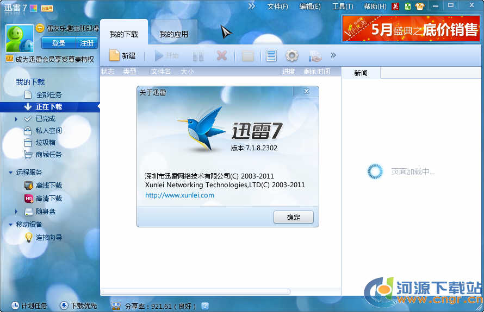Expand the 随身盘 tree arrow
This screenshot has width=484, height=312.
point(16,212)
